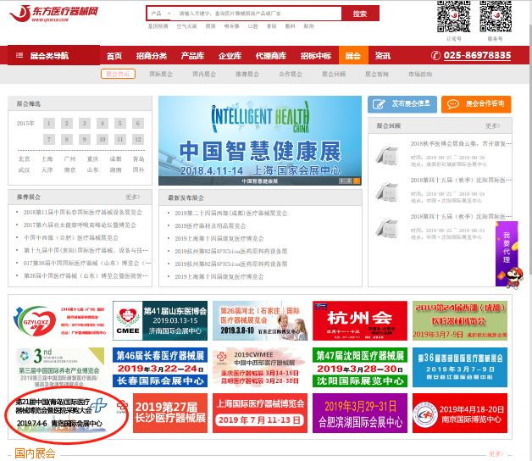The width and height of the screenshot is (532, 461).
Task: Expand 更多 in the 推荐展会 panel
Action: [x=133, y=197]
